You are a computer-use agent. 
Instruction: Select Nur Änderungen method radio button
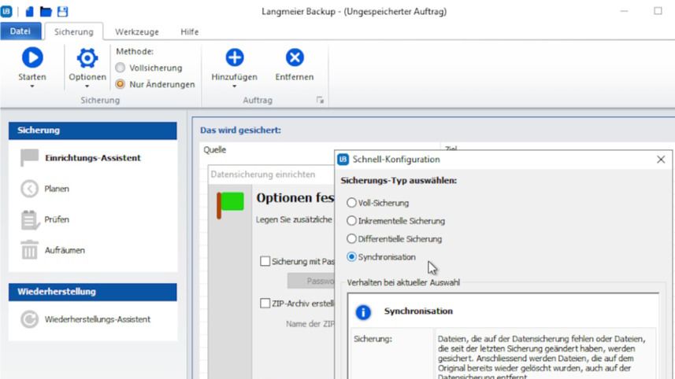pos(120,84)
